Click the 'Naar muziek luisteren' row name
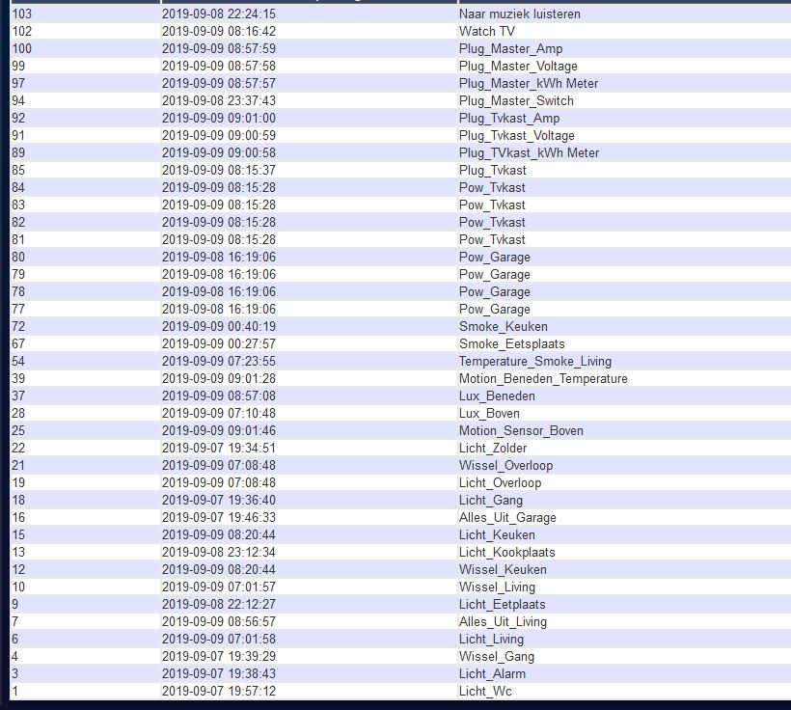Screen dimensions: 791x710 (519, 14)
